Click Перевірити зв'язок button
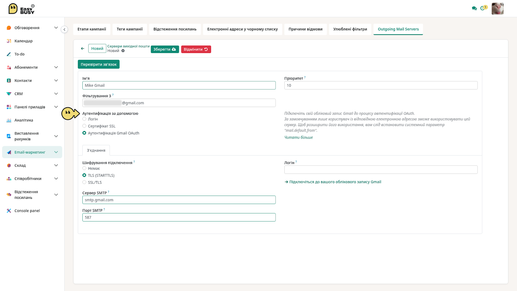The height and width of the screenshot is (291, 517). click(99, 64)
